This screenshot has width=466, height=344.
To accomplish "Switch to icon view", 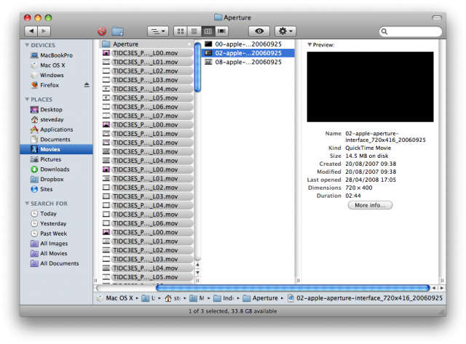I will point(181,31).
